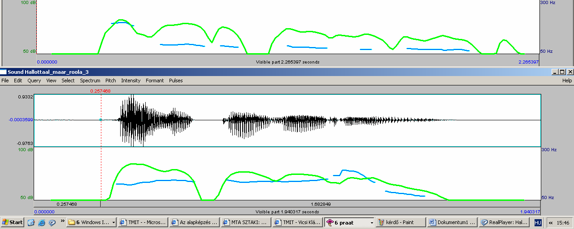The image size is (574, 229).
Task: Play the lower window's 'Visible part 1.940317 seconds' bar
Action: pos(287,212)
